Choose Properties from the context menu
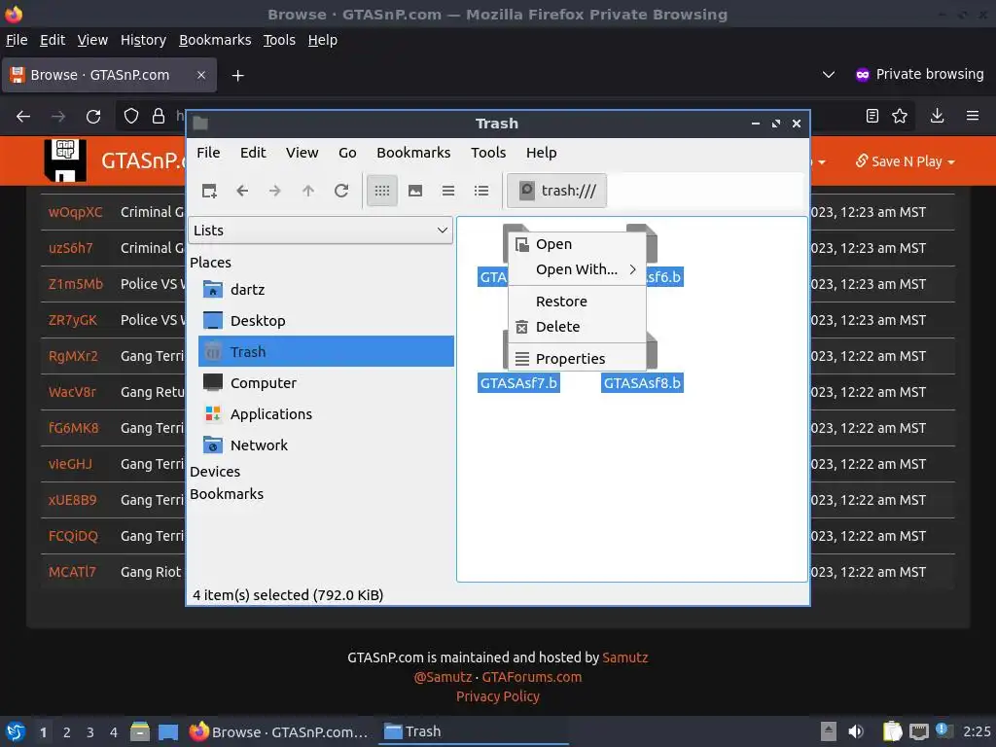Screen dimensions: 996x747 (578, 359)
